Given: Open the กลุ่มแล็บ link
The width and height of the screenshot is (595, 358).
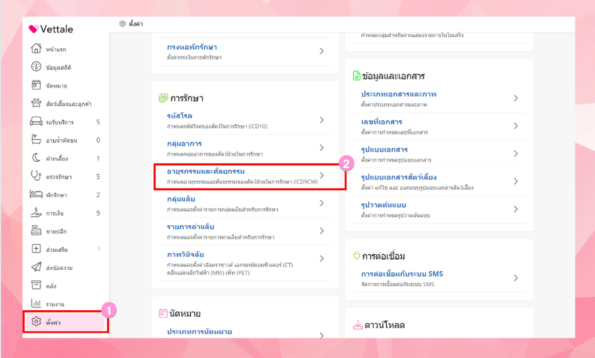Looking at the screenshot, I should click(x=181, y=199).
